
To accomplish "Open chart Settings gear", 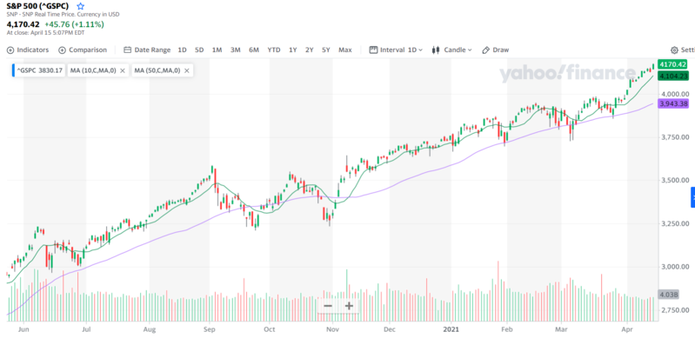I will click(x=682, y=50).
